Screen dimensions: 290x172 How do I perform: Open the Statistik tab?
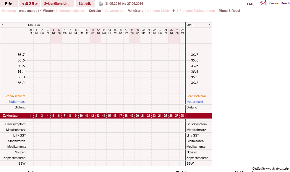(x=85, y=4)
